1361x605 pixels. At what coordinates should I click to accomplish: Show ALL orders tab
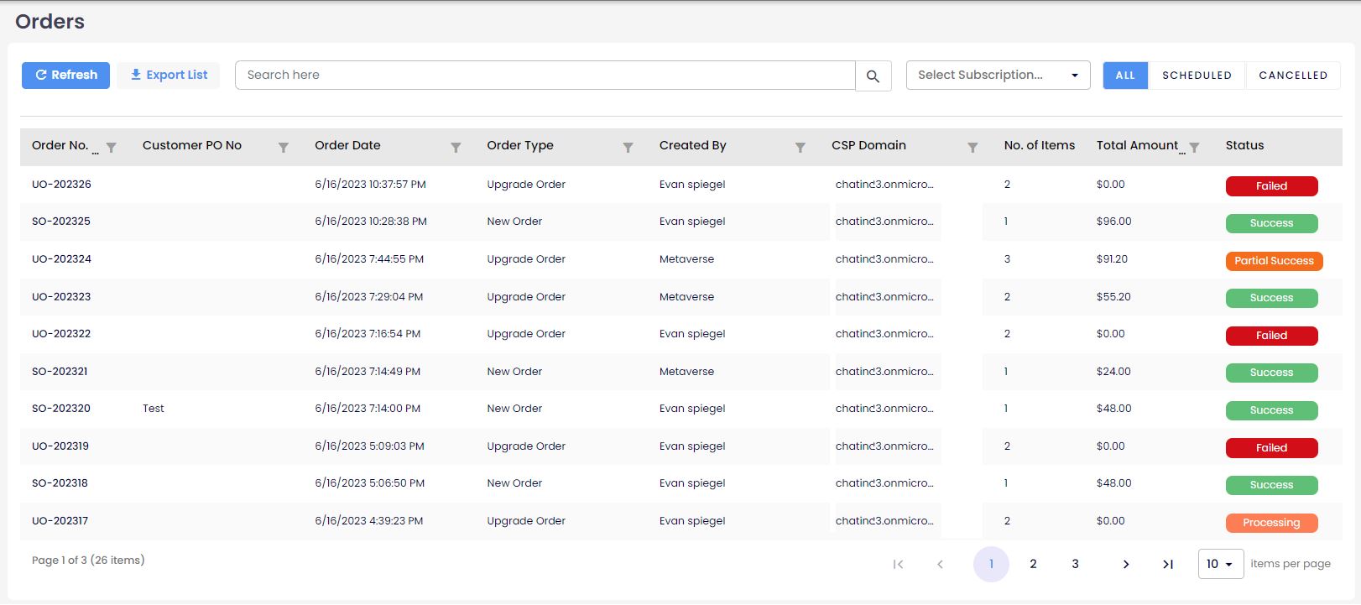click(x=1125, y=76)
